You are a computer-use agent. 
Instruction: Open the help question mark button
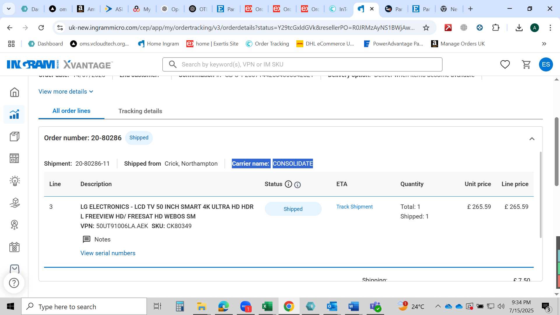coord(14,283)
